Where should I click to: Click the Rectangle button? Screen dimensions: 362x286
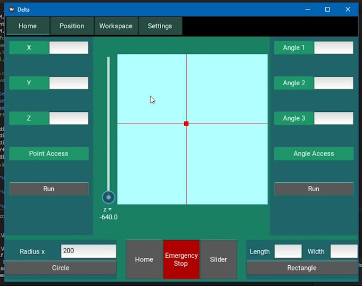pyautogui.click(x=302, y=268)
